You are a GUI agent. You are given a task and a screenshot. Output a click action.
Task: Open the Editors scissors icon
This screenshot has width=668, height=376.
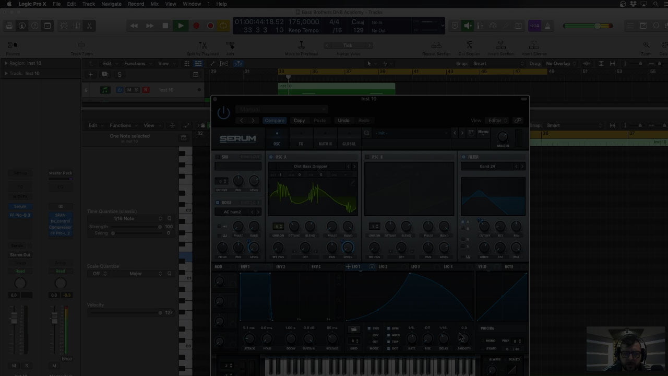point(89,26)
